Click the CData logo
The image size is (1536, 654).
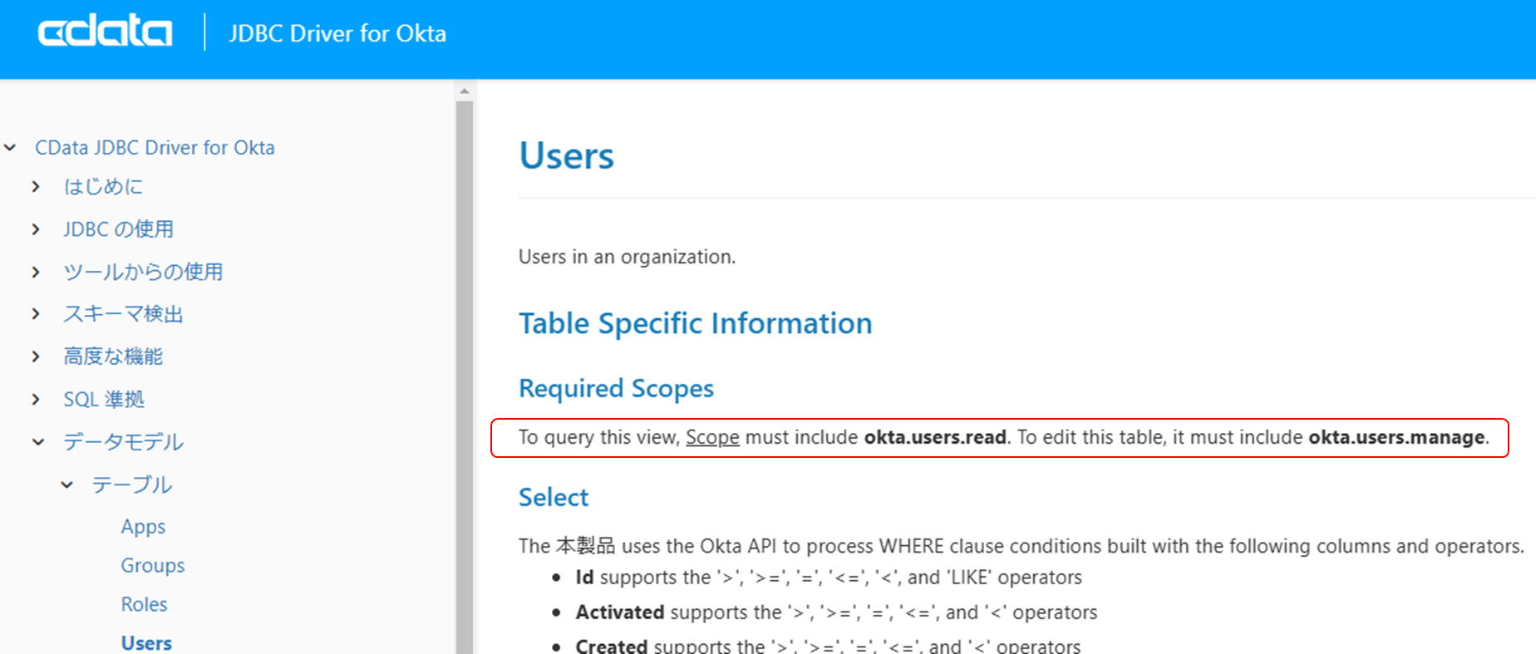point(105,32)
